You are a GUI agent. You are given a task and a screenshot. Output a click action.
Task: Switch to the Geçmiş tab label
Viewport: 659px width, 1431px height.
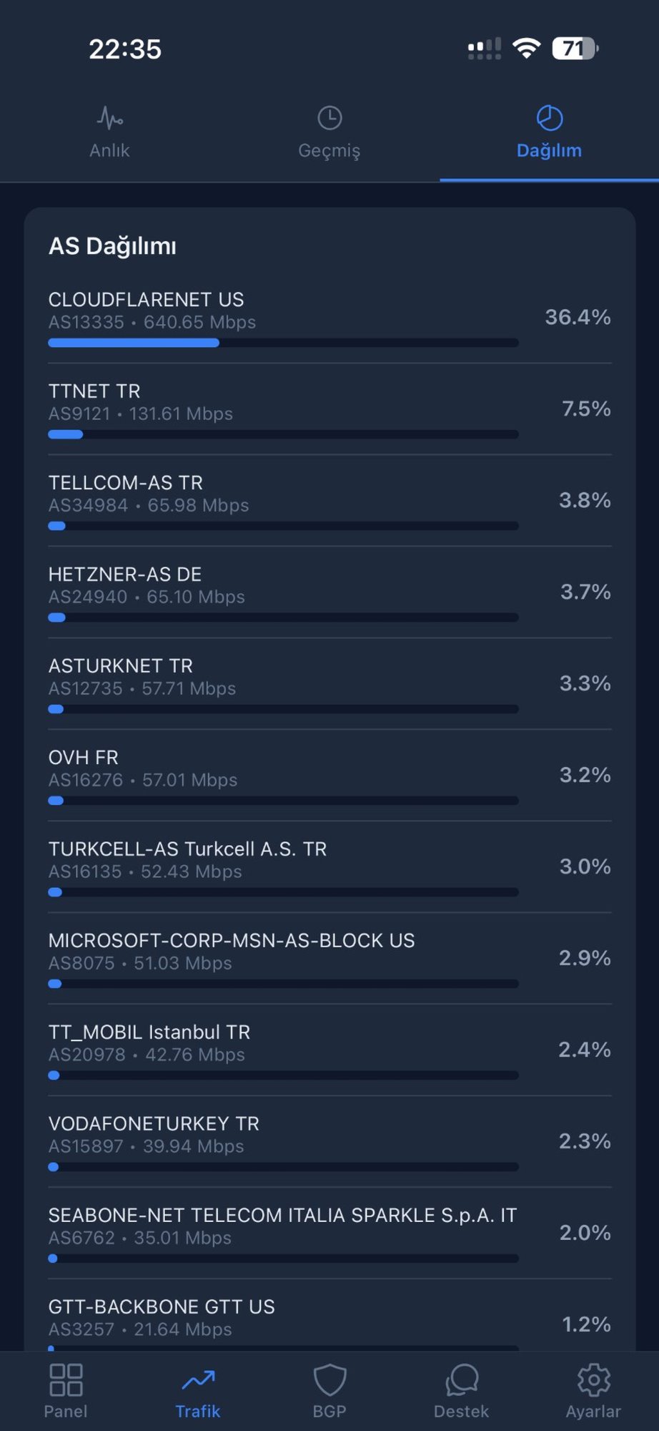click(329, 151)
